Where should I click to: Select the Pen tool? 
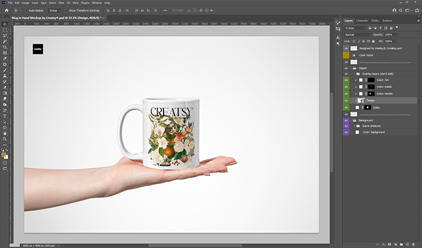(x=5, y=110)
